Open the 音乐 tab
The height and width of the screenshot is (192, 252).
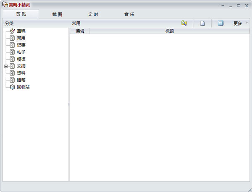129,14
